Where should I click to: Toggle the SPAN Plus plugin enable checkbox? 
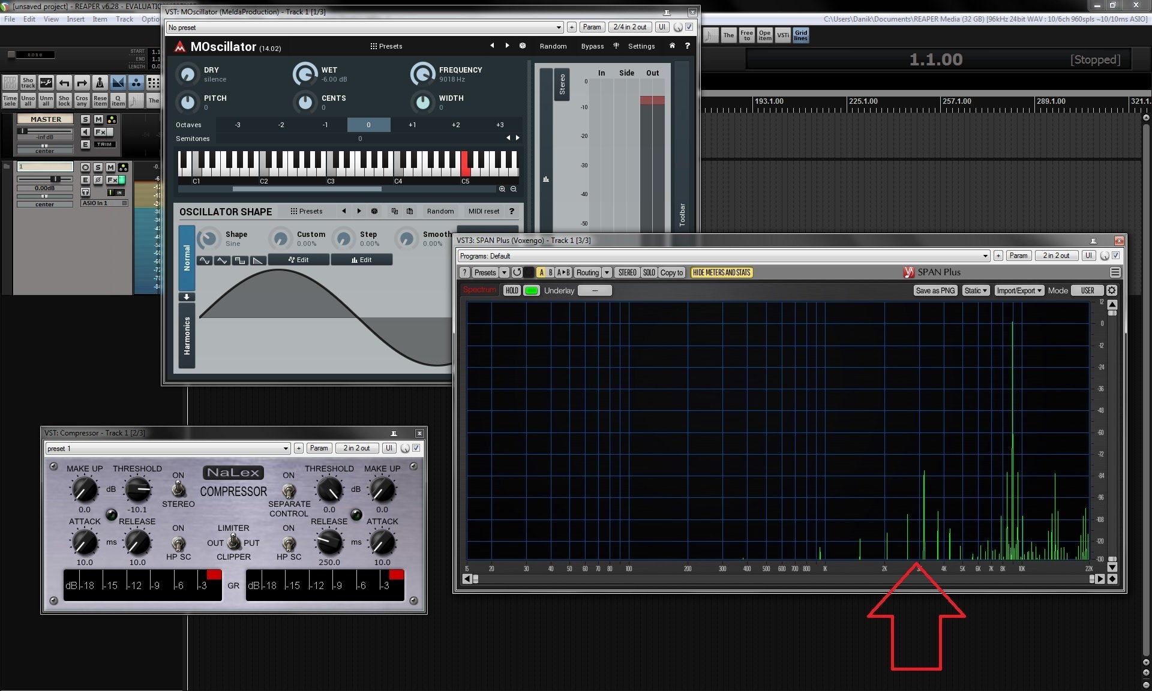[1116, 256]
